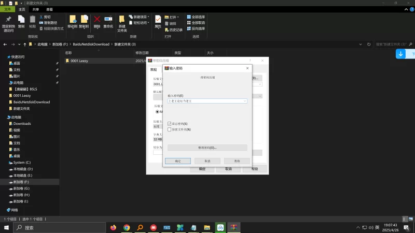Switch to the Home (主页) tab
415x233 pixels.
[22, 9]
